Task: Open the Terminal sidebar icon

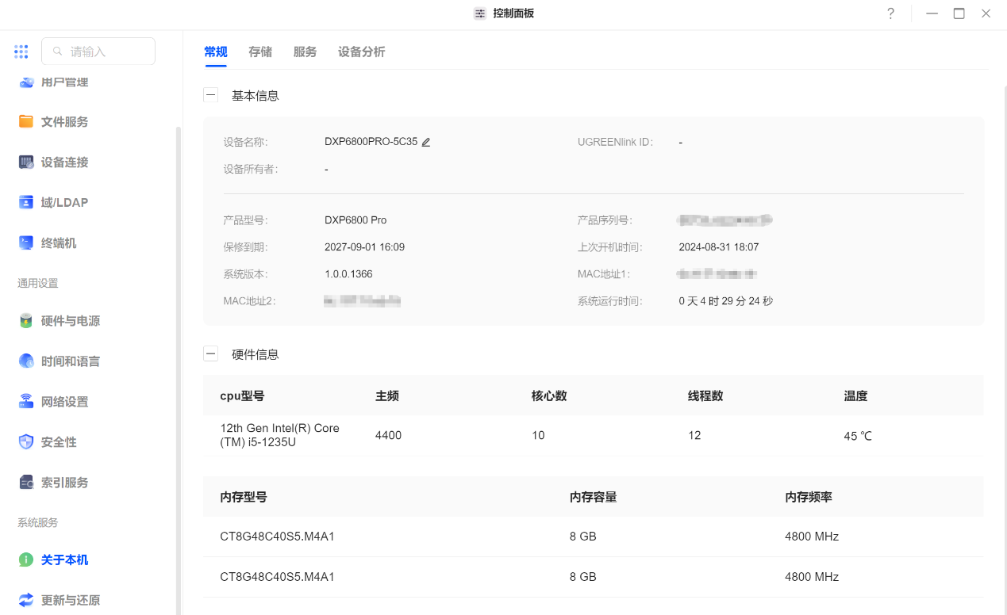Action: pos(26,243)
